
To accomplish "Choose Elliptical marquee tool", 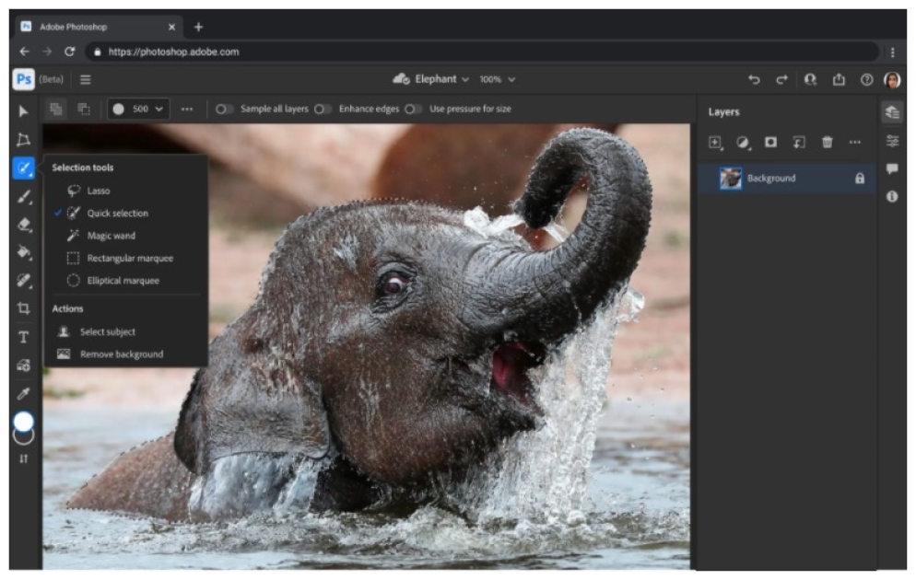I will pyautogui.click(x=125, y=281).
